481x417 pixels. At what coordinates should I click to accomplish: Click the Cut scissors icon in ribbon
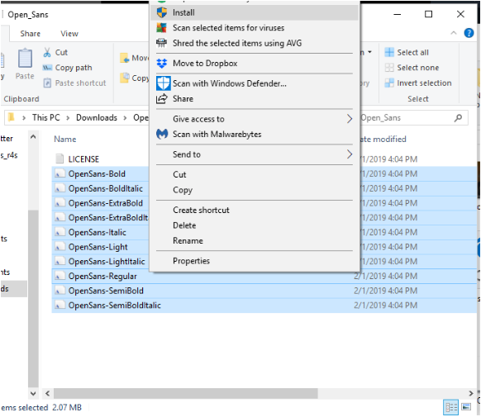[x=47, y=52]
